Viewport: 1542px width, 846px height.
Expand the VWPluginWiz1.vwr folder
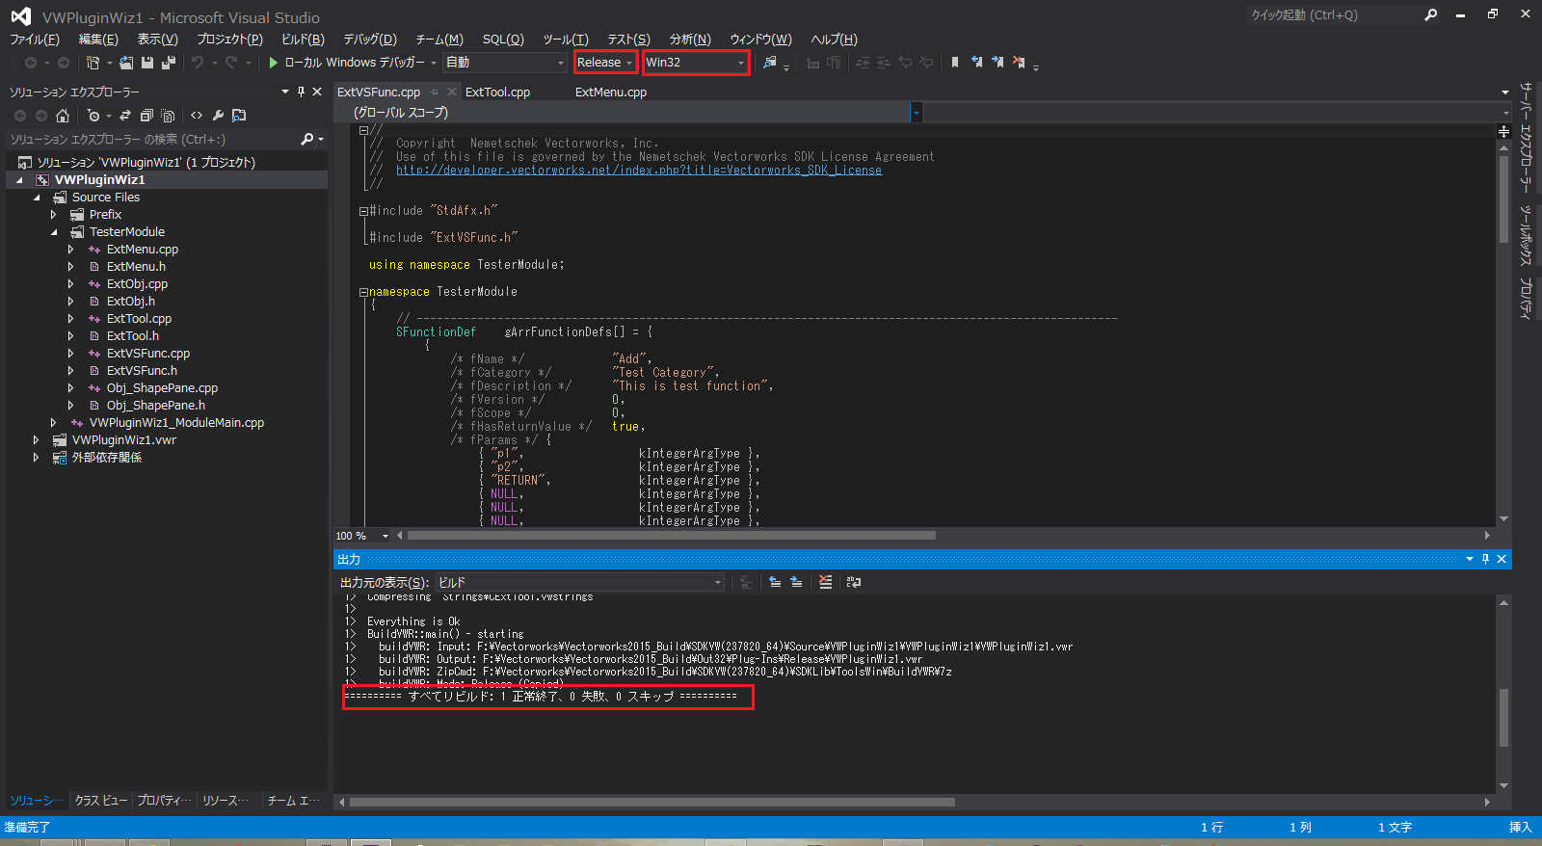[36, 440]
